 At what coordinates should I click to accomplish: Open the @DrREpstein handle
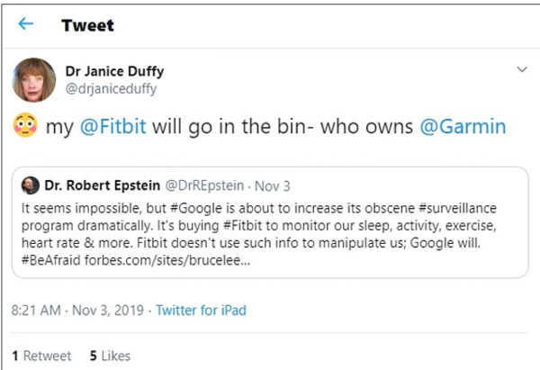point(204,185)
